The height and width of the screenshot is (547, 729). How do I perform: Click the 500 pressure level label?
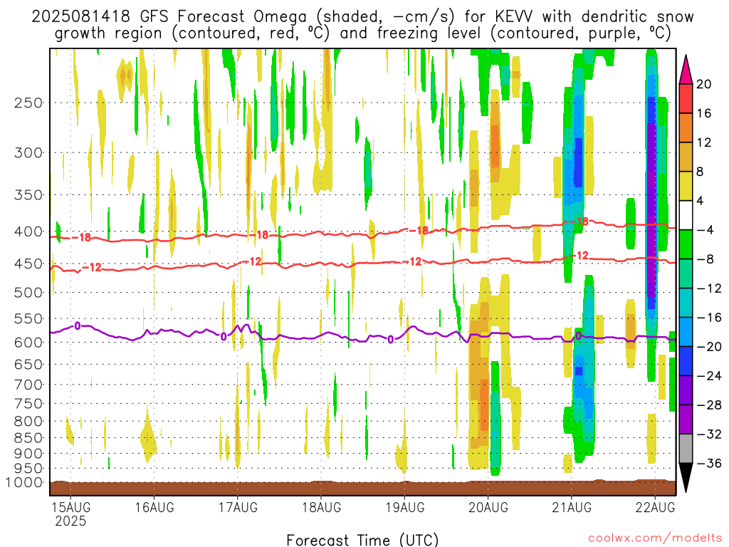pos(28,293)
